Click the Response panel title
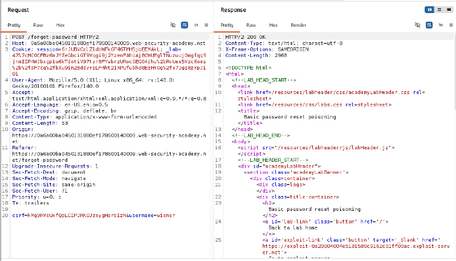Viewport: 456px width, 261px height. (x=233, y=10)
